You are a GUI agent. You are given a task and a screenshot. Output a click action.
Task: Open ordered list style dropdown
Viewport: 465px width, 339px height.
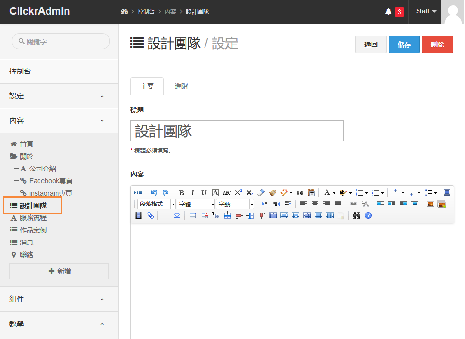pos(366,193)
